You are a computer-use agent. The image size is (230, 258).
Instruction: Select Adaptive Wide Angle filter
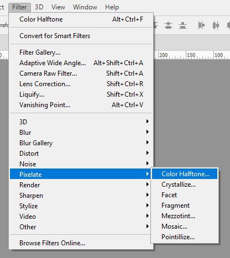click(x=81, y=63)
